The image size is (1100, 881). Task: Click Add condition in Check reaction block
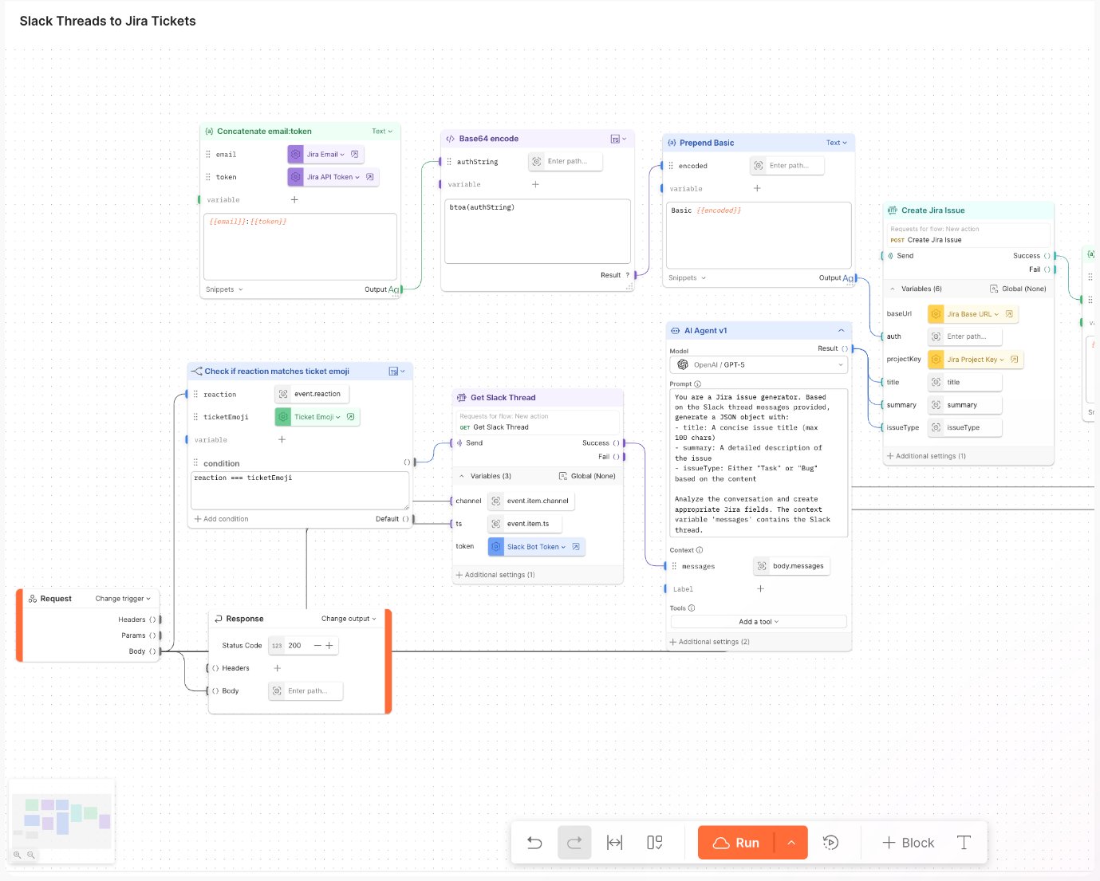pos(222,519)
